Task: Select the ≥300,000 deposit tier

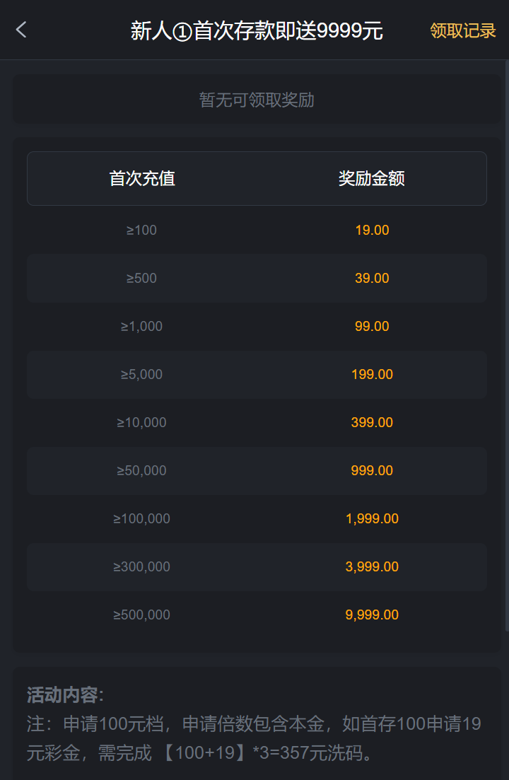Action: pyautogui.click(x=141, y=566)
